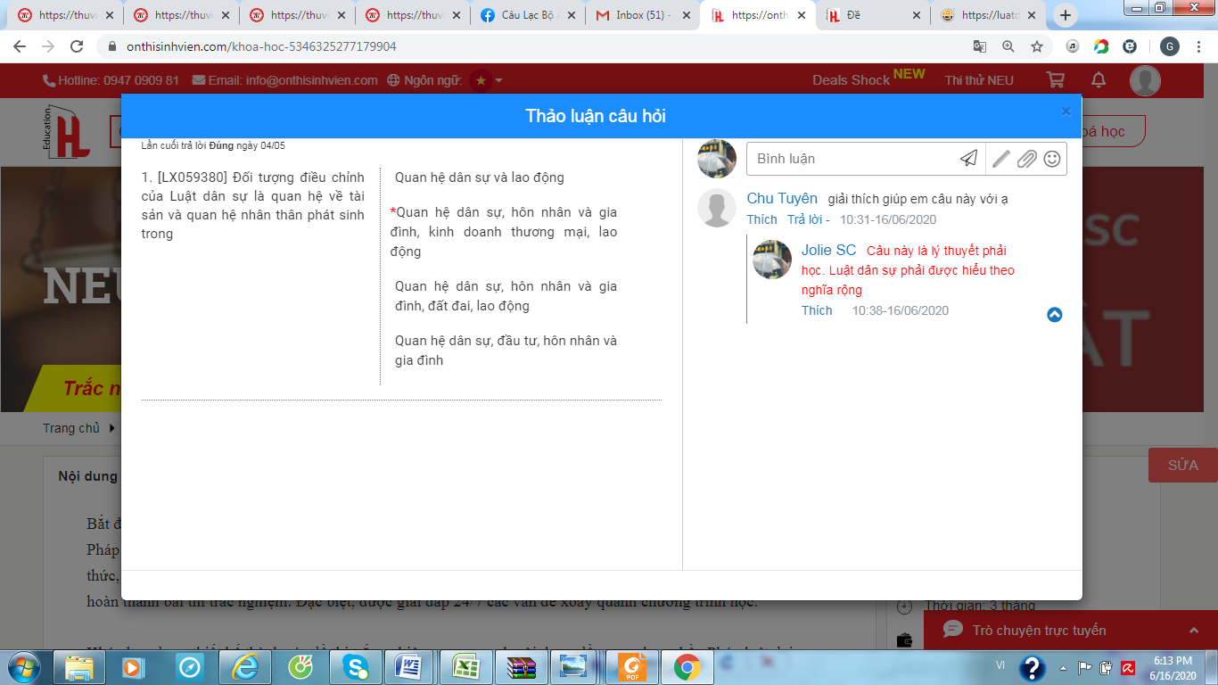Click the user avatar in site header
The image size is (1218, 685).
(1145, 80)
